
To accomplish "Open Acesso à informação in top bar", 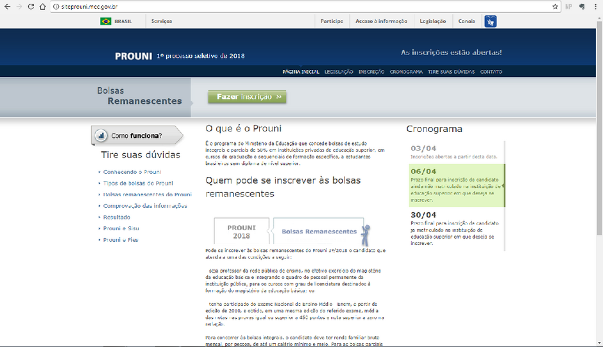I will pyautogui.click(x=381, y=21).
